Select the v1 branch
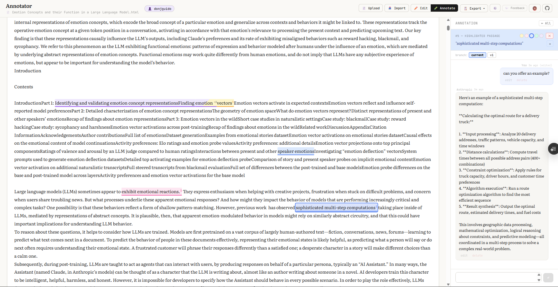Viewport: 558px width, 287px height. pyautogui.click(x=492, y=55)
